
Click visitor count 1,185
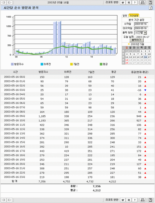(42, 116)
